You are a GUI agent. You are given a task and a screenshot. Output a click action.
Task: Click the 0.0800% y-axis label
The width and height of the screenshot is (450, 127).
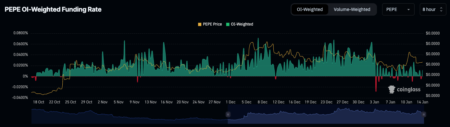click(x=21, y=33)
